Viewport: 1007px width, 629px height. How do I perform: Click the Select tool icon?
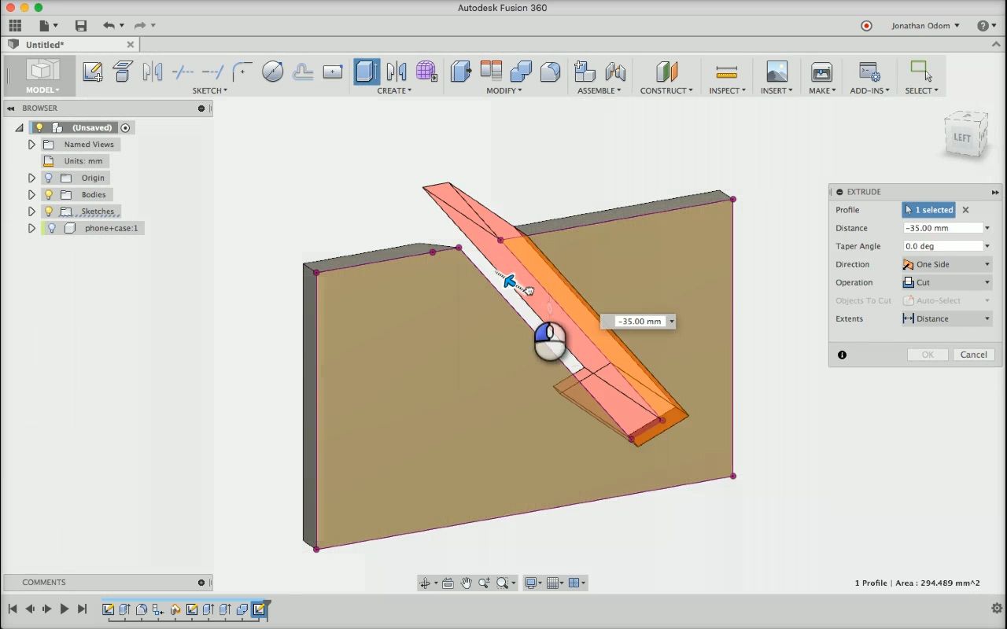[x=921, y=72]
